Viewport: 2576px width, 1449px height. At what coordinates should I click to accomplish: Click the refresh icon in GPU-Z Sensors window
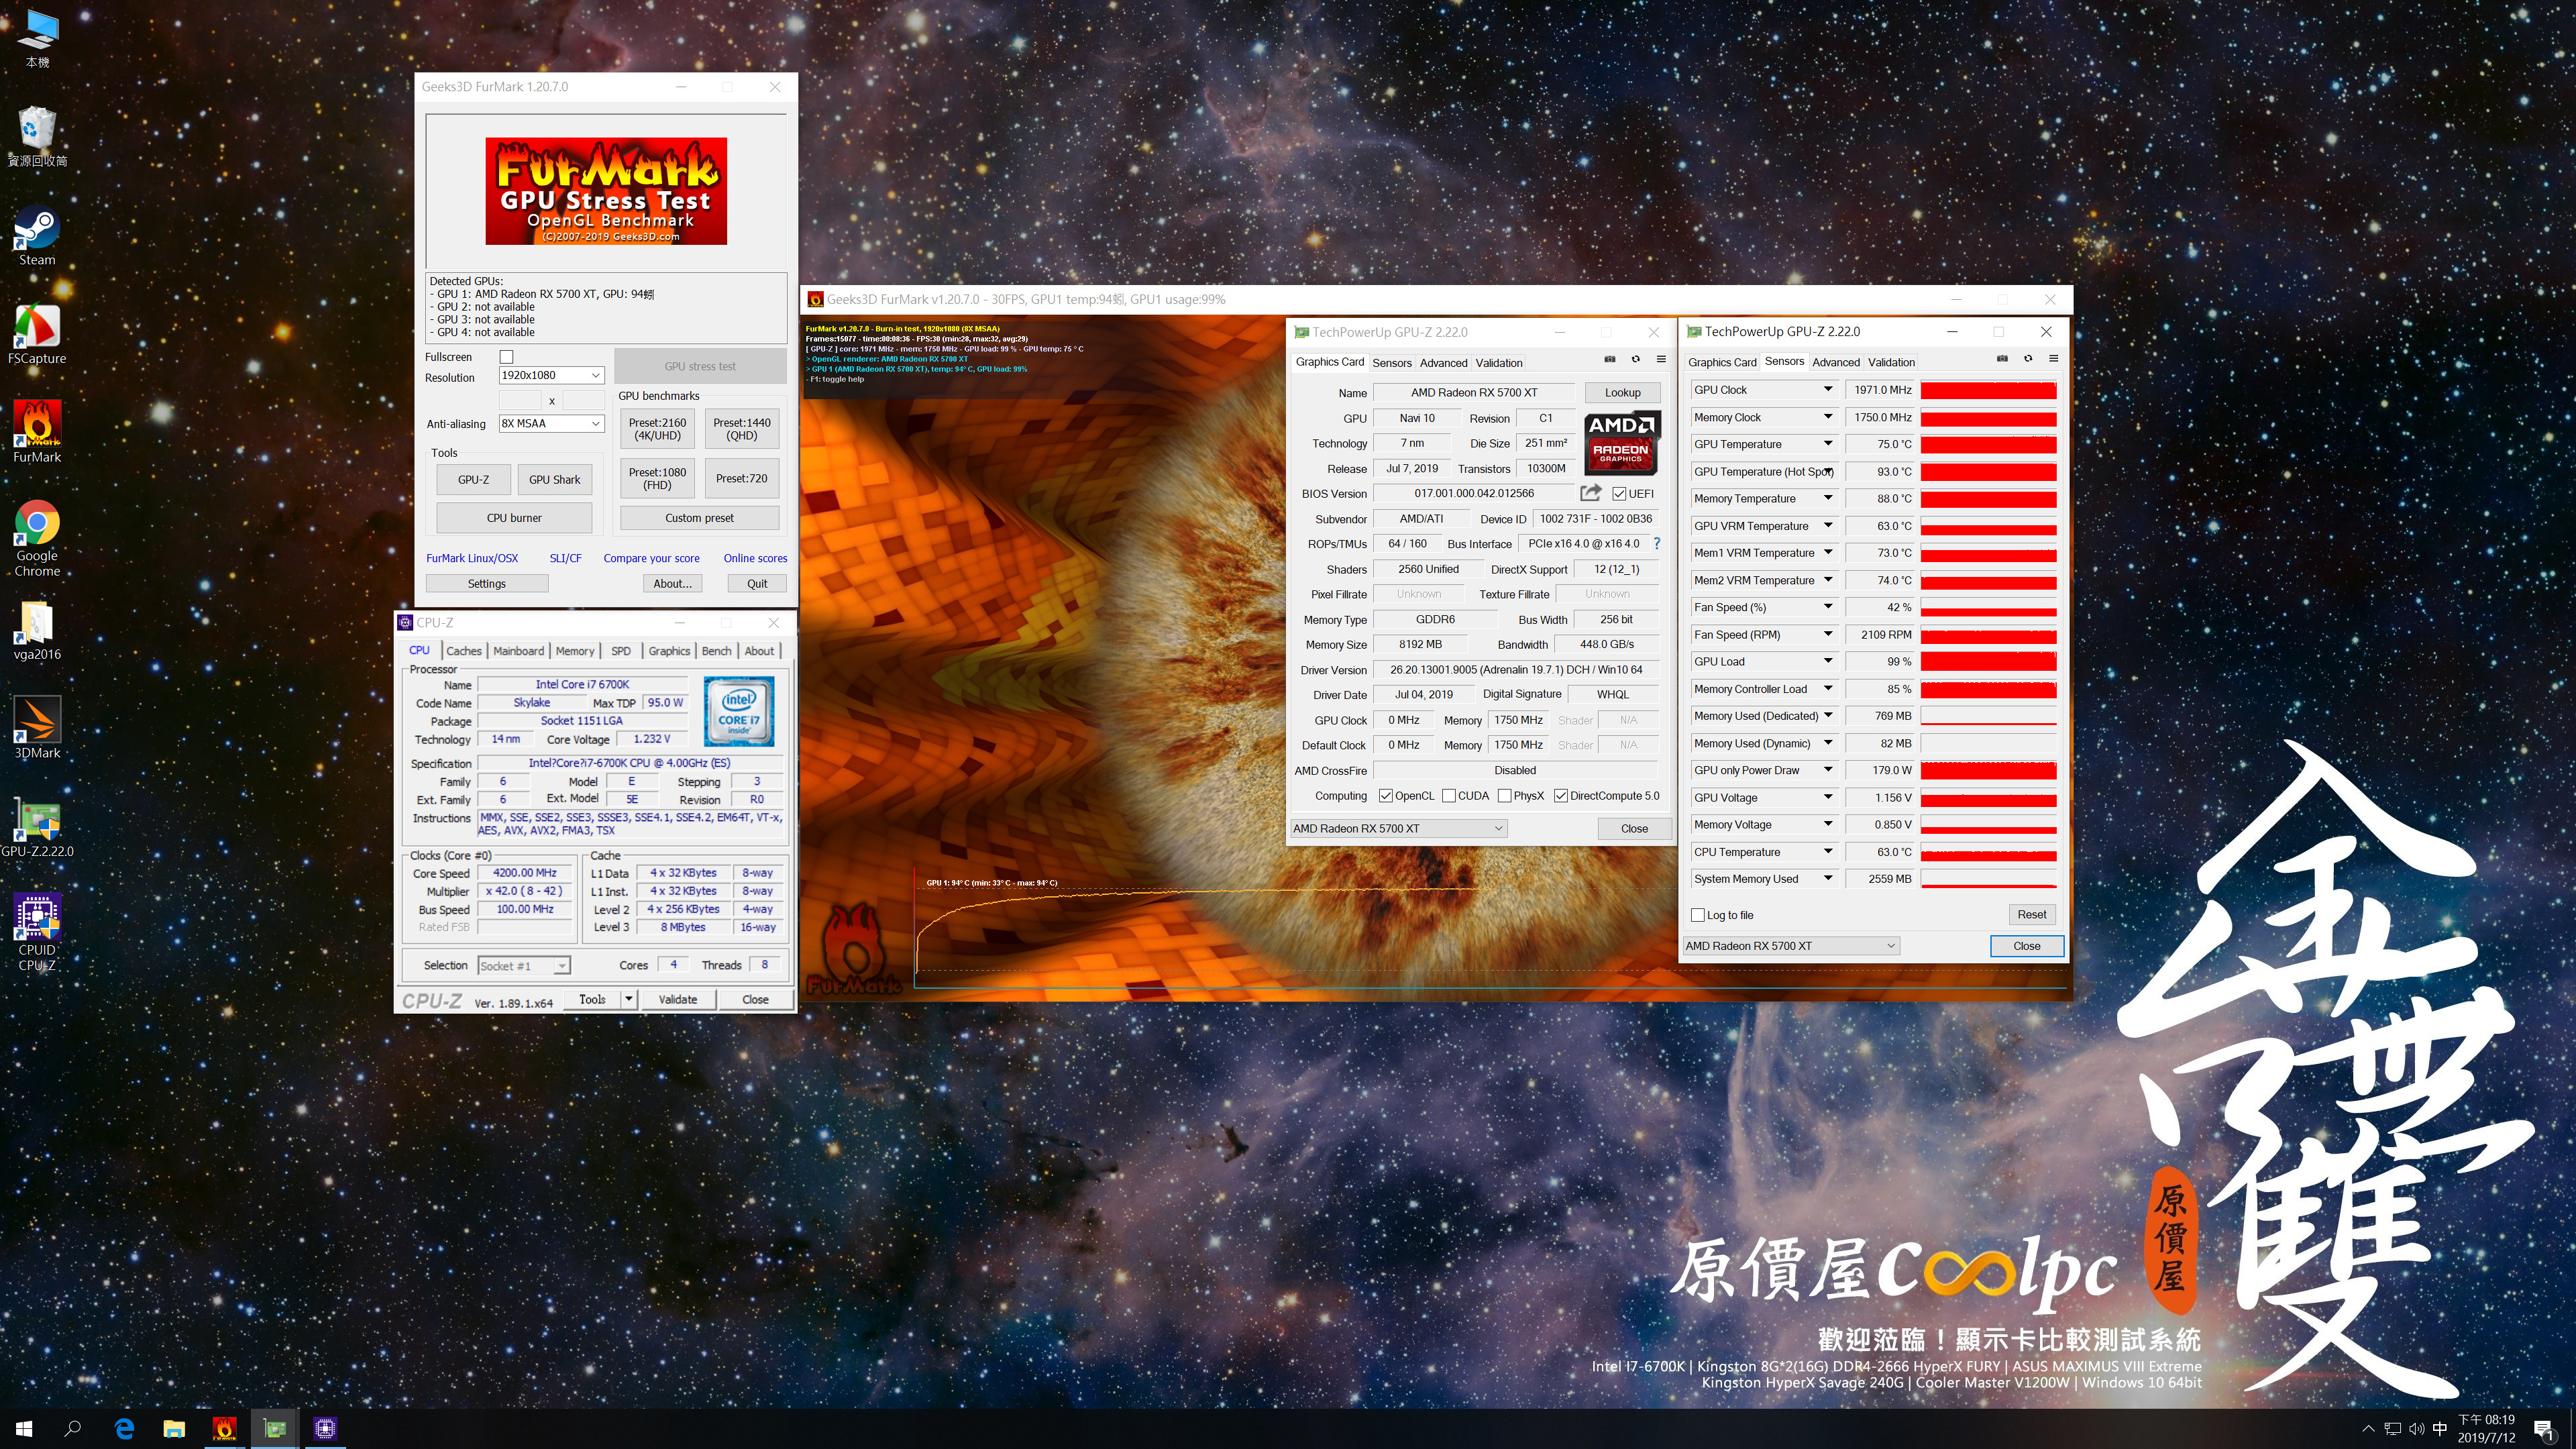[2028, 359]
